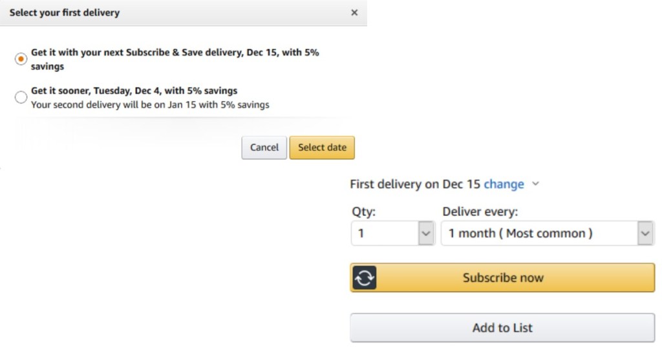Close the Select your first delivery dialog
The image size is (662, 348).
point(354,12)
